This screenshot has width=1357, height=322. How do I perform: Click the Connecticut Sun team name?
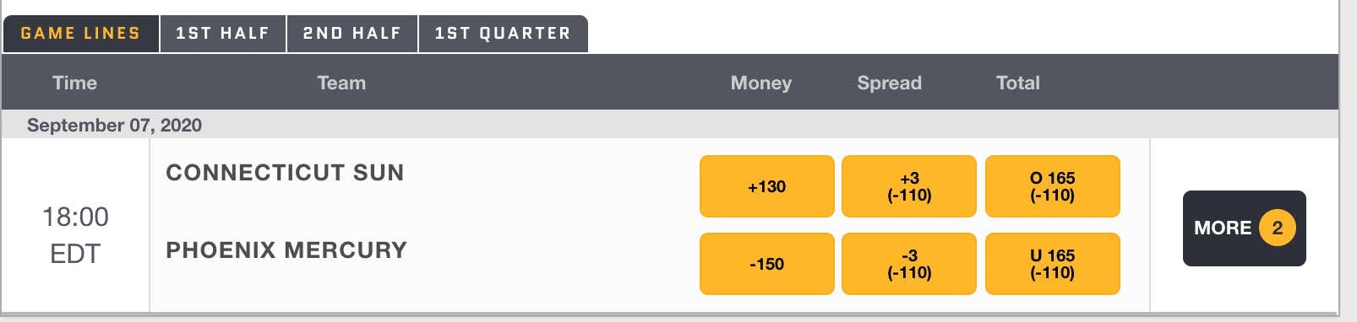click(285, 173)
